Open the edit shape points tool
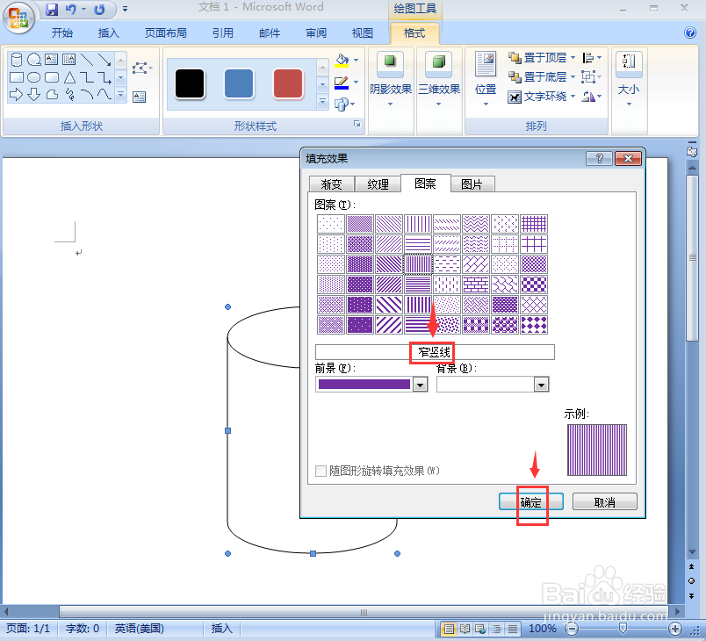This screenshot has height=641, width=706. point(140,68)
